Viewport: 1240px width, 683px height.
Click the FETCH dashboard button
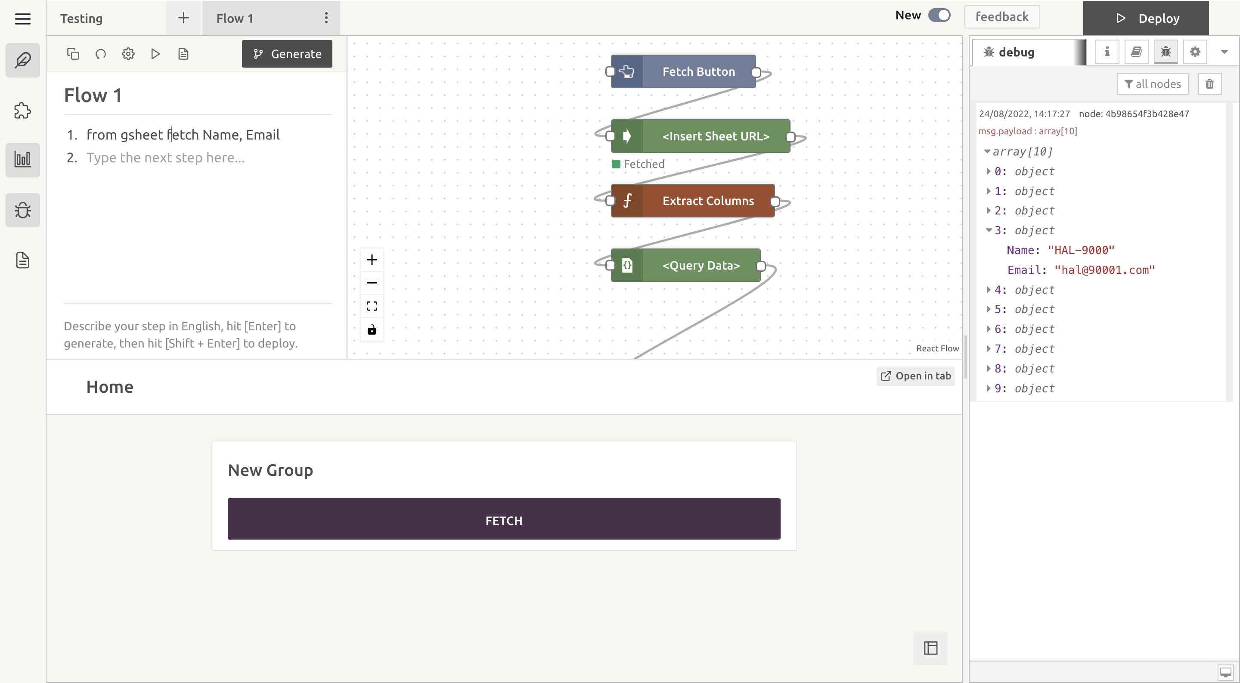tap(503, 520)
